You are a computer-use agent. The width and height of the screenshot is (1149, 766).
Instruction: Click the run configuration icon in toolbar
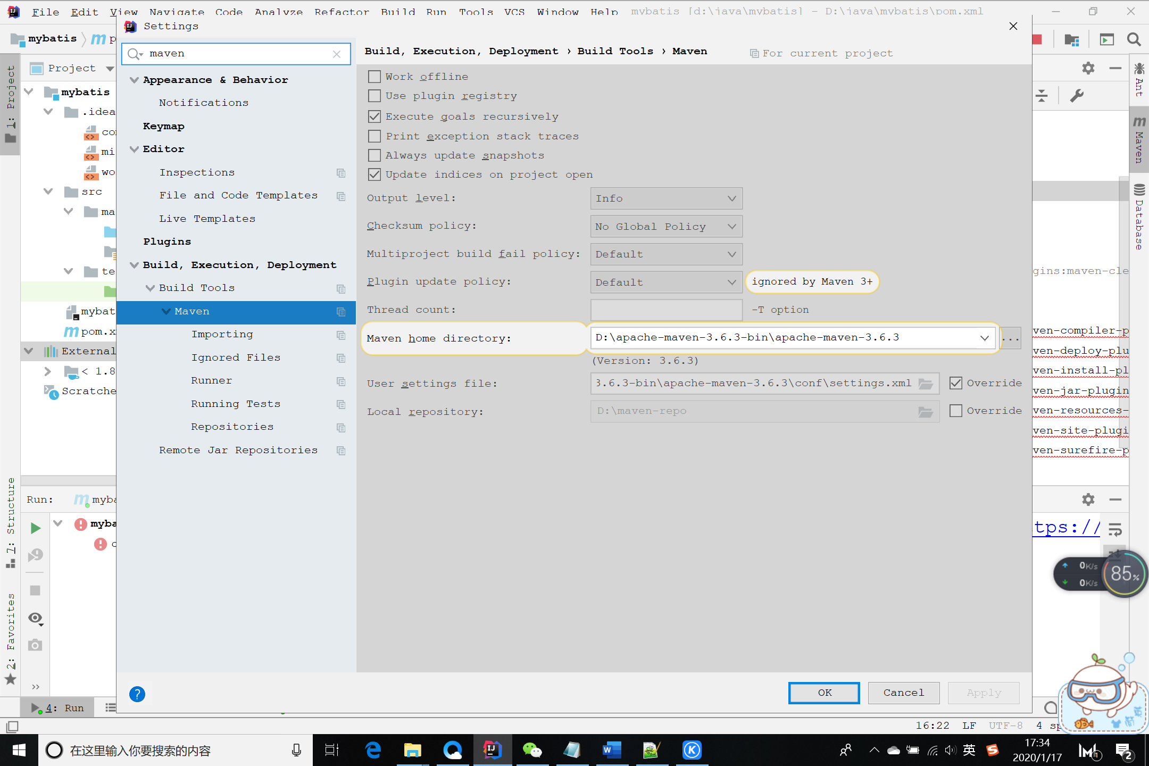[x=1106, y=39]
